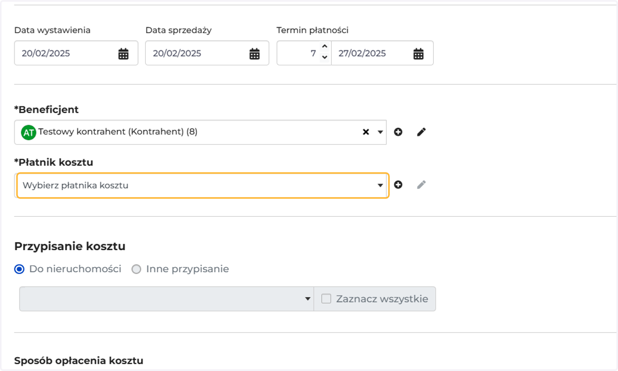Check the Zaznacz wszystkie checkbox
The image size is (618, 371).
coord(326,298)
